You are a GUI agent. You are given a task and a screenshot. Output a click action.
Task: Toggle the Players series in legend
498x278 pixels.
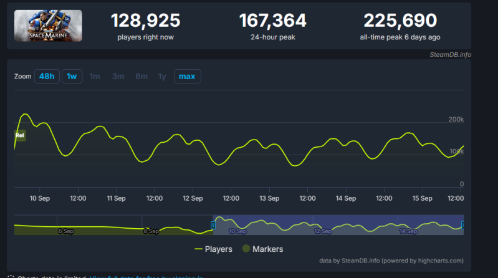coord(213,249)
